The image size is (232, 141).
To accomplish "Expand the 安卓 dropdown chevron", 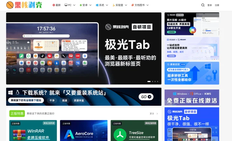I will click(x=90, y=5).
